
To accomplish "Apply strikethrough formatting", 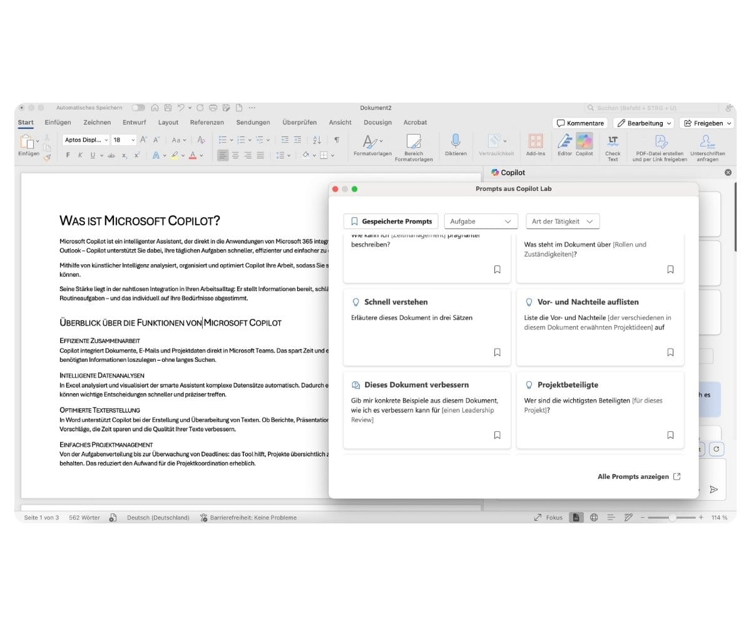I will point(111,155).
